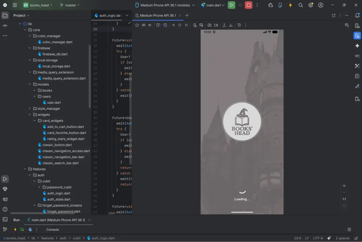Open Device Manager from the right sidebar

tap(357, 99)
